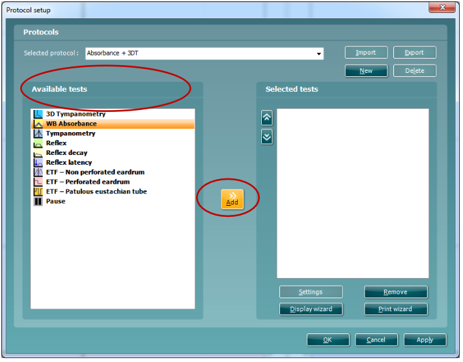Click the Tympanometry icon in the list
The image size is (463, 362).
coord(38,133)
